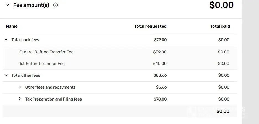Click the Total paid column header
Screen dimensions: 259x124
(x=220, y=26)
